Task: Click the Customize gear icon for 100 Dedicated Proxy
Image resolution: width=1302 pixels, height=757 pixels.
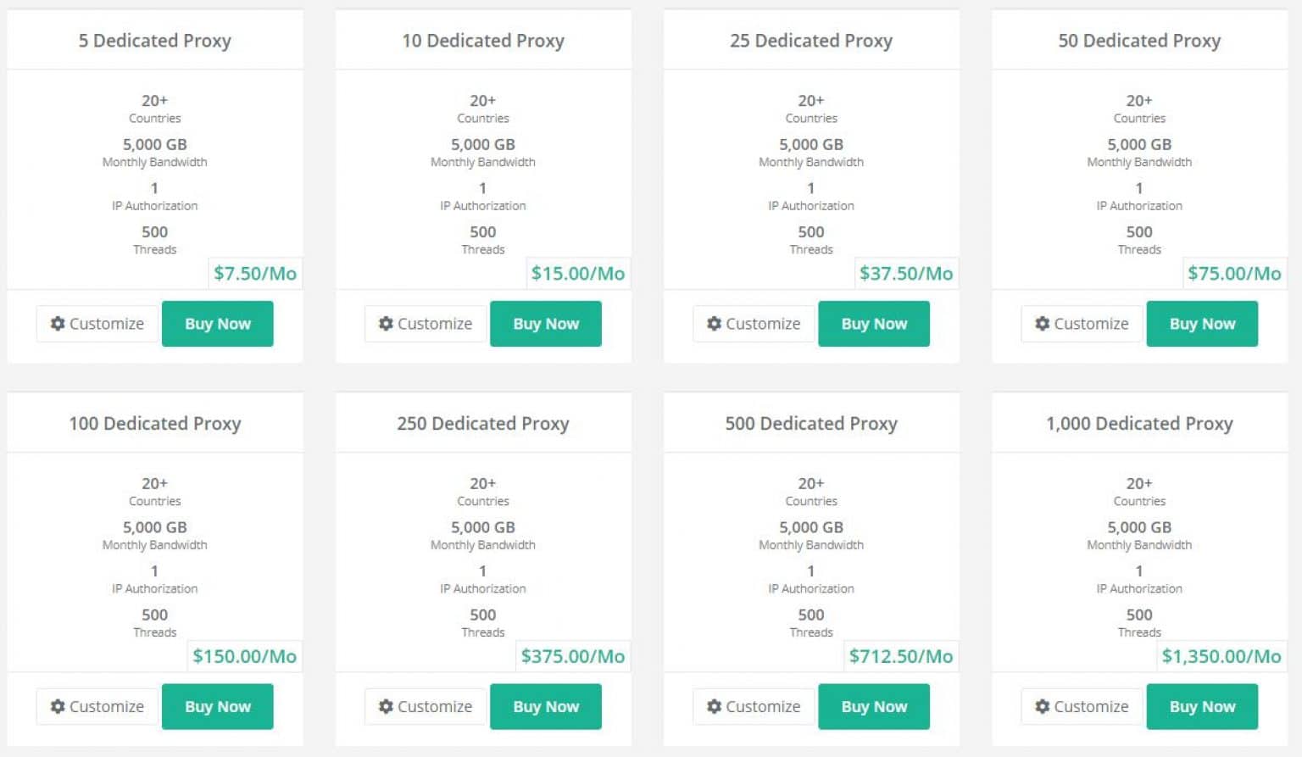Action: coord(58,706)
